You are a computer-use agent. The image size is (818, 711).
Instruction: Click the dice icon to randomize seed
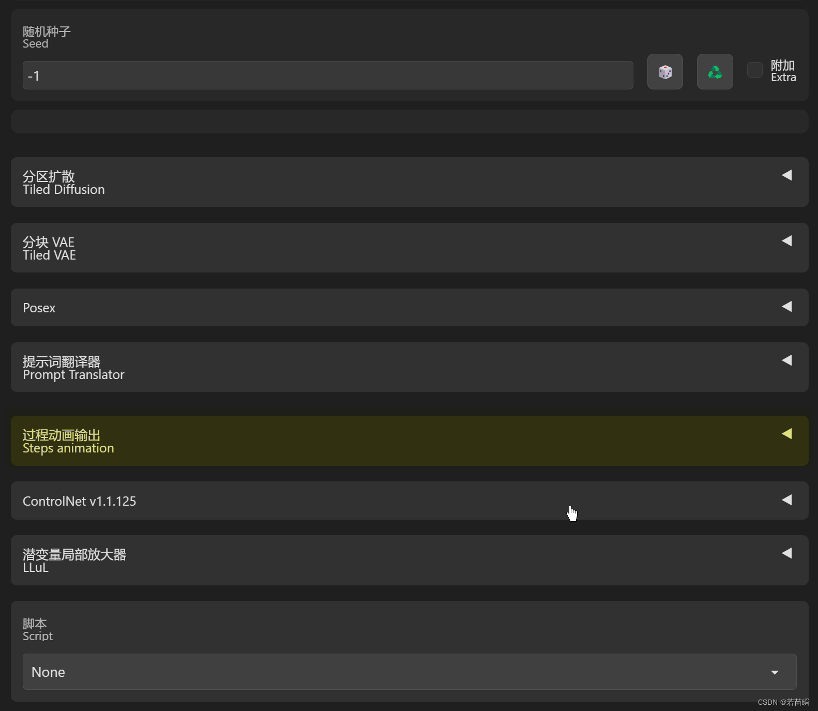(x=665, y=72)
